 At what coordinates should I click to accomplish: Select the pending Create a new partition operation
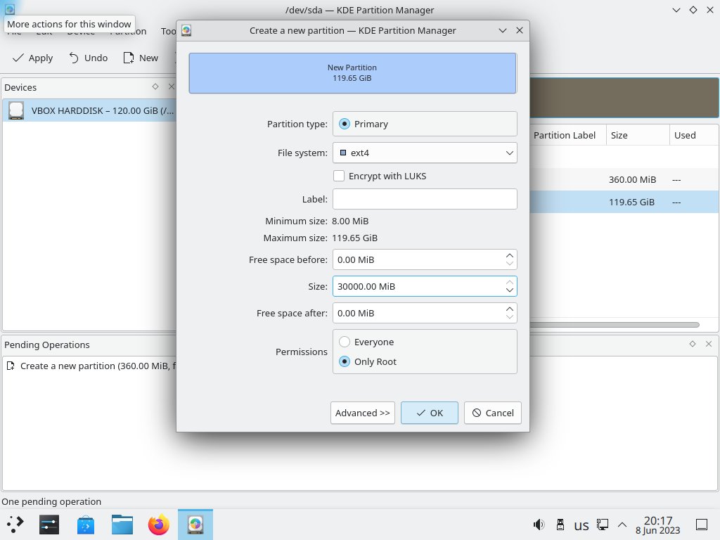91,366
